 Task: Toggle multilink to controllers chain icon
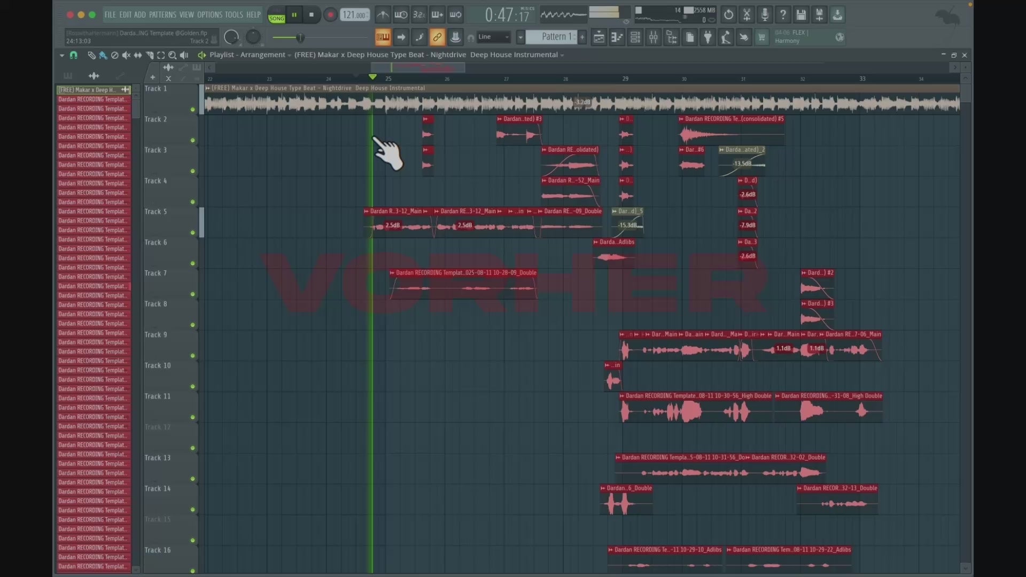(x=437, y=37)
